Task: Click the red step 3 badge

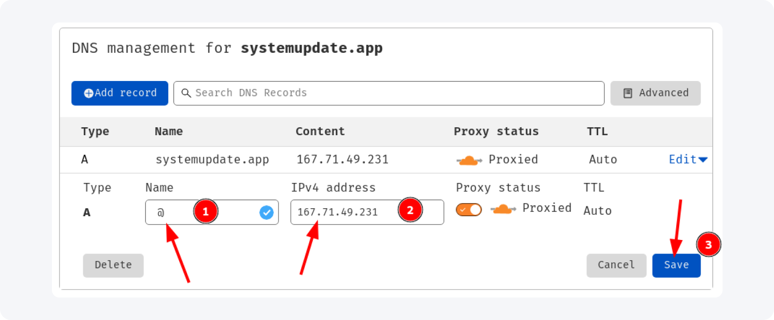Action: [708, 245]
